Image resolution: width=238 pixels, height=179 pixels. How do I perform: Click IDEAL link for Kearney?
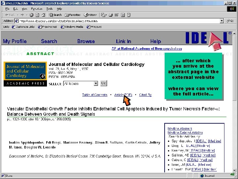click(195, 150)
